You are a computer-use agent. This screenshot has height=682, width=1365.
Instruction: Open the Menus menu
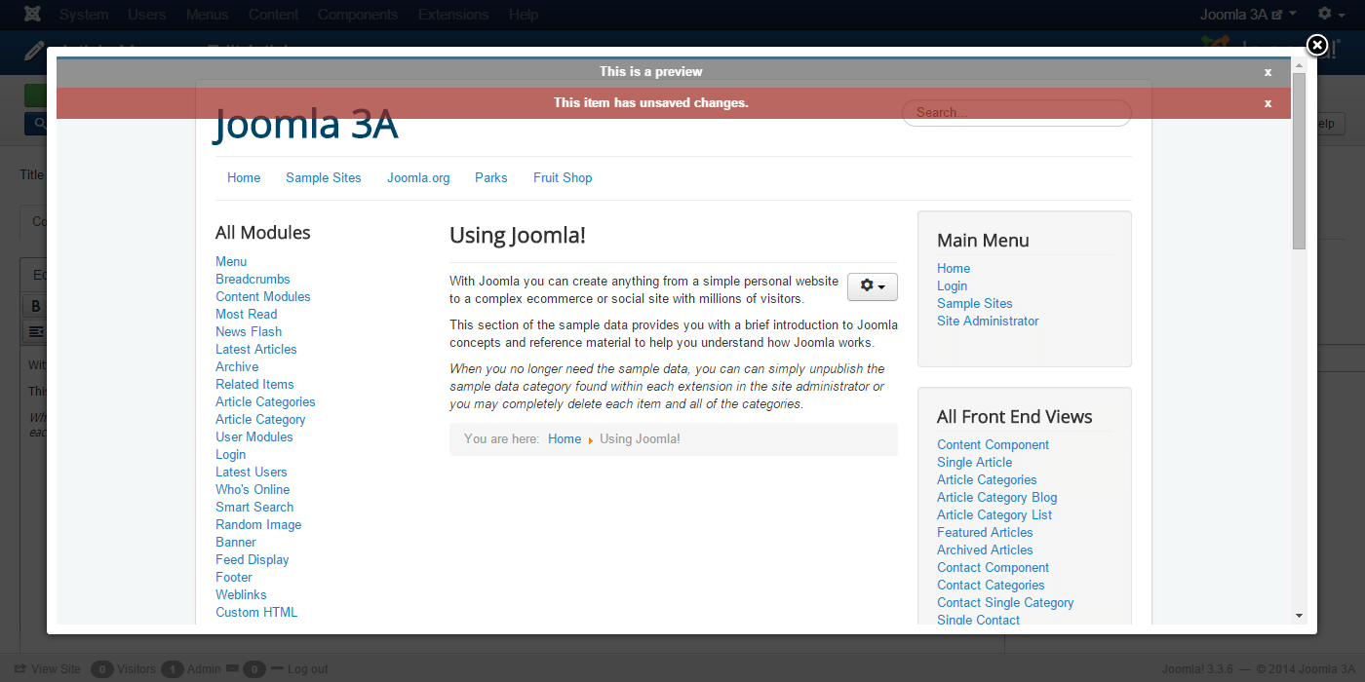tap(207, 15)
